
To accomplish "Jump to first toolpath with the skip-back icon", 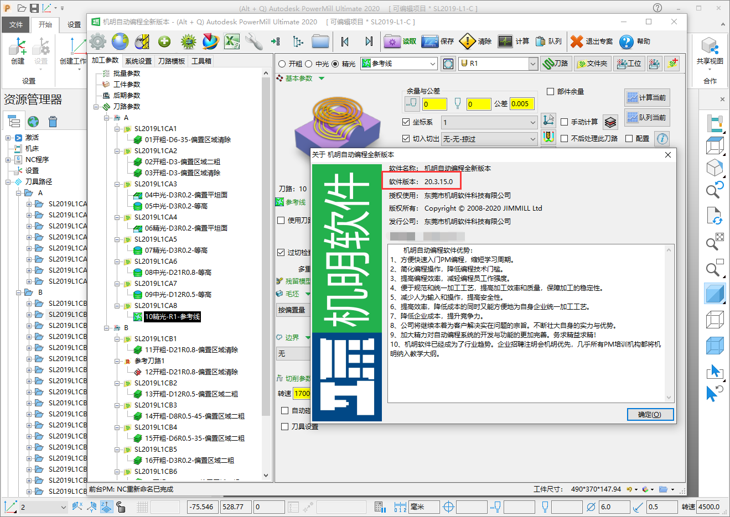I will 345,41.
